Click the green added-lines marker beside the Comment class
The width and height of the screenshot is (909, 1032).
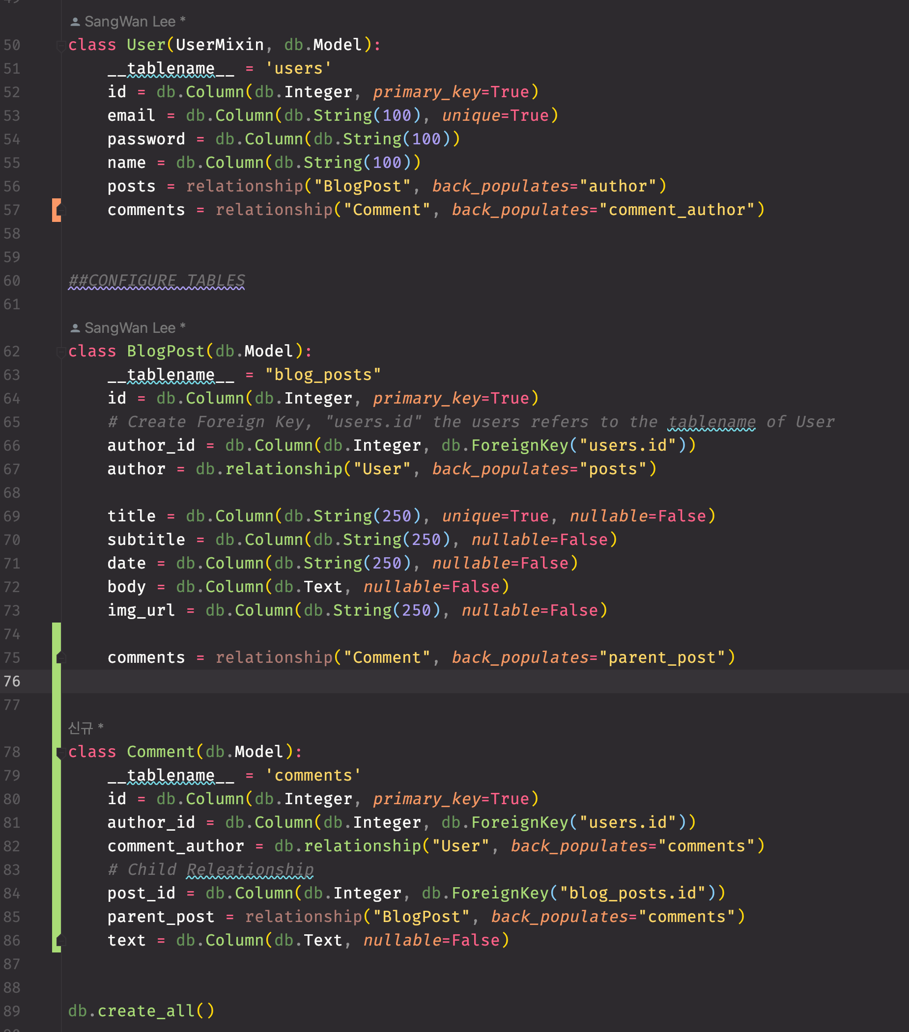coord(56,788)
